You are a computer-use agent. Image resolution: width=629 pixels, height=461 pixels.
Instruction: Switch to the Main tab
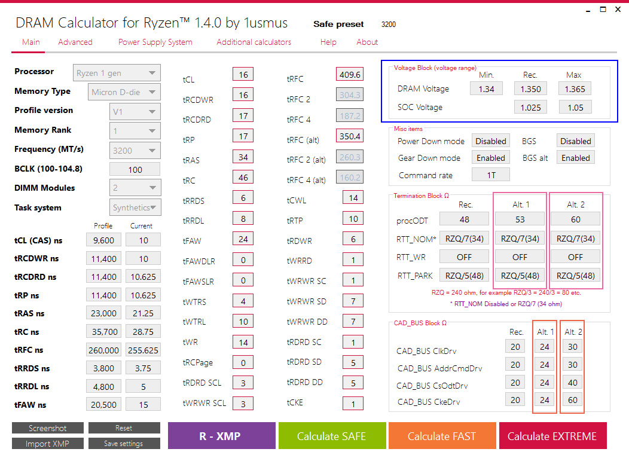(31, 42)
